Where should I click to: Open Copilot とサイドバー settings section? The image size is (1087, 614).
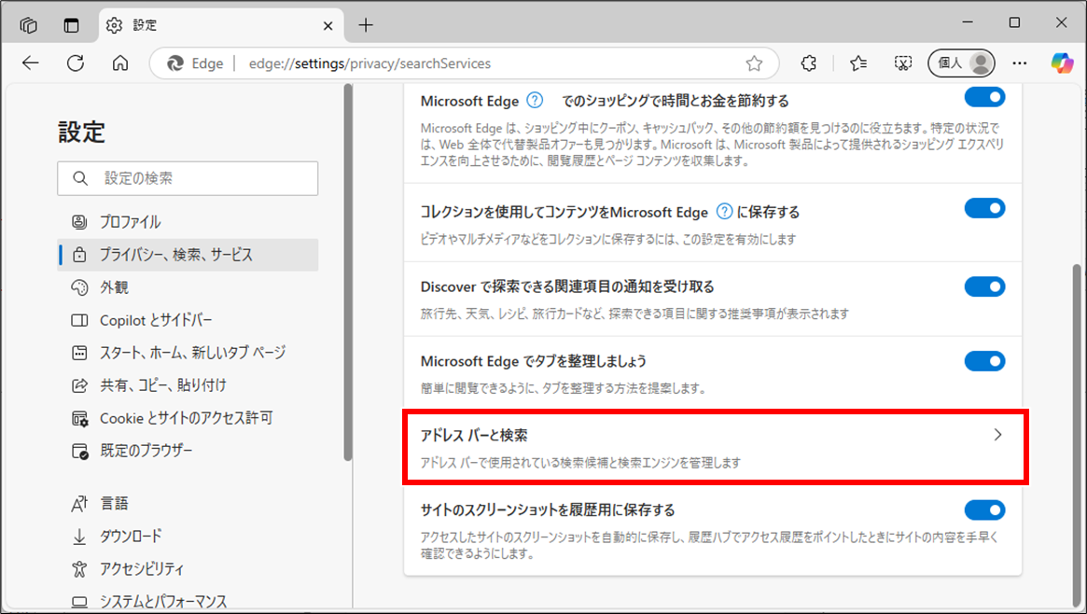tap(188, 320)
